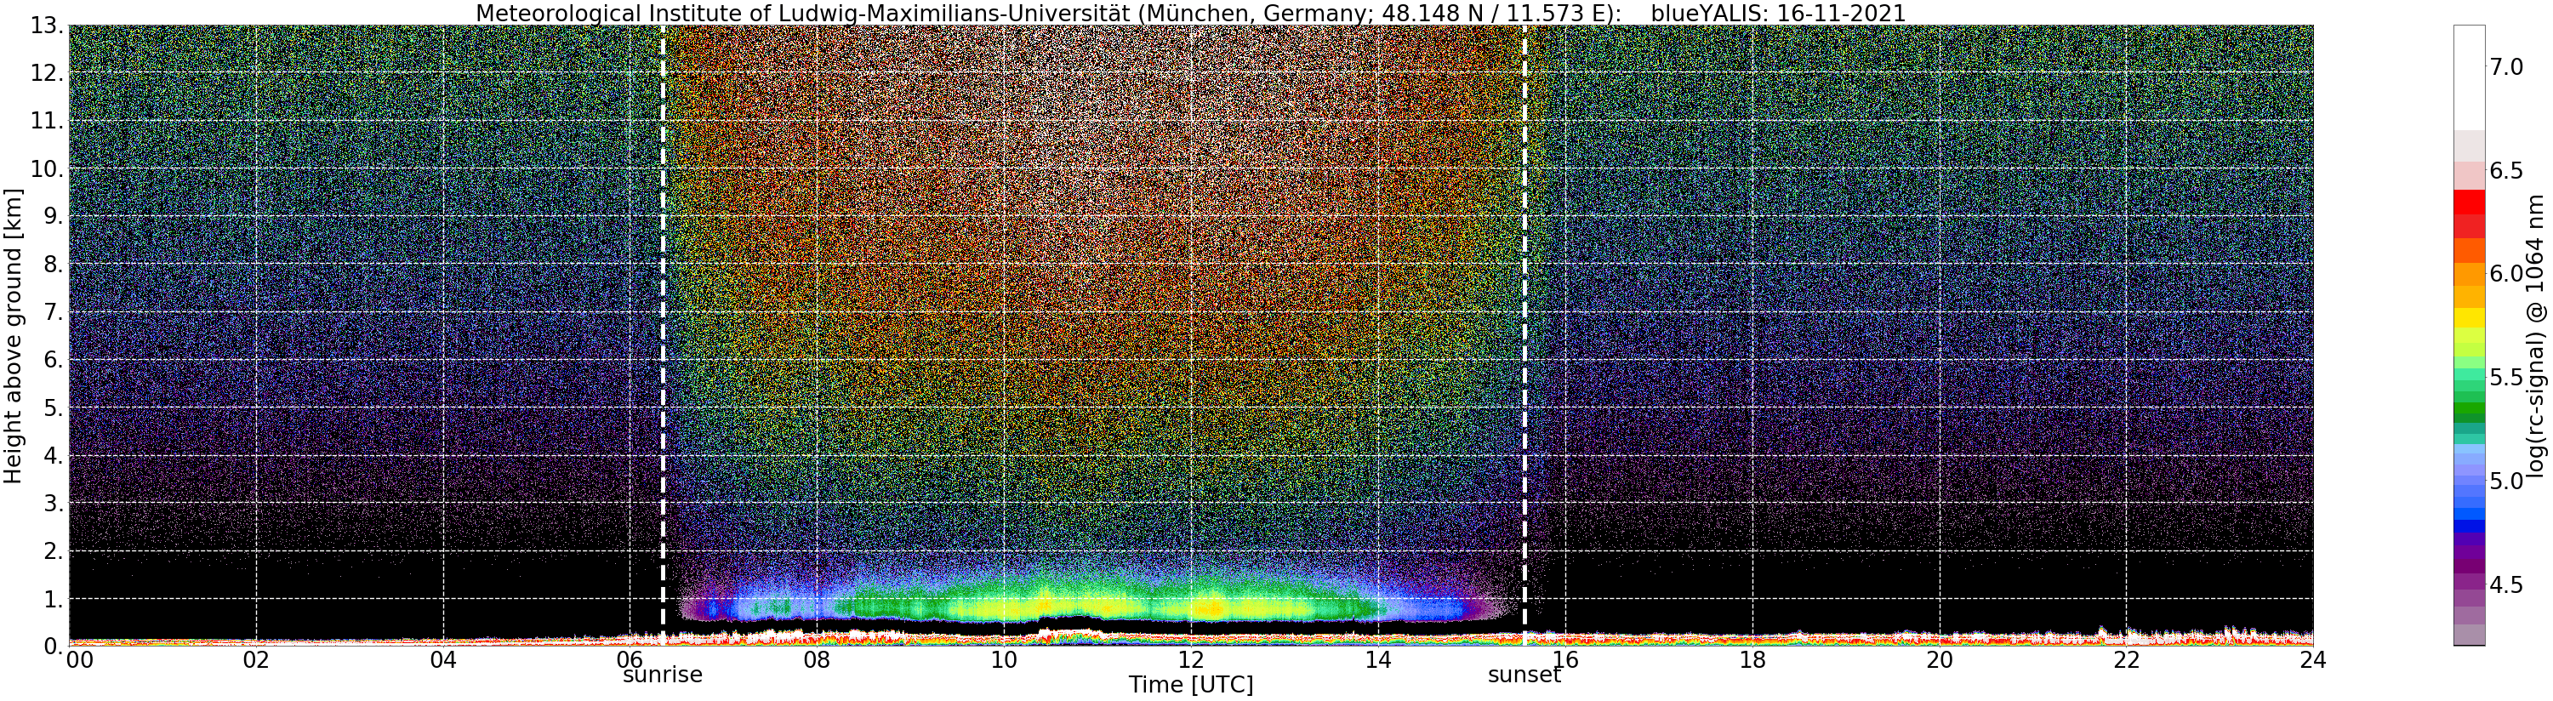Click the colorbar tick value 6.5
The height and width of the screenshot is (701, 2553).
2506,170
